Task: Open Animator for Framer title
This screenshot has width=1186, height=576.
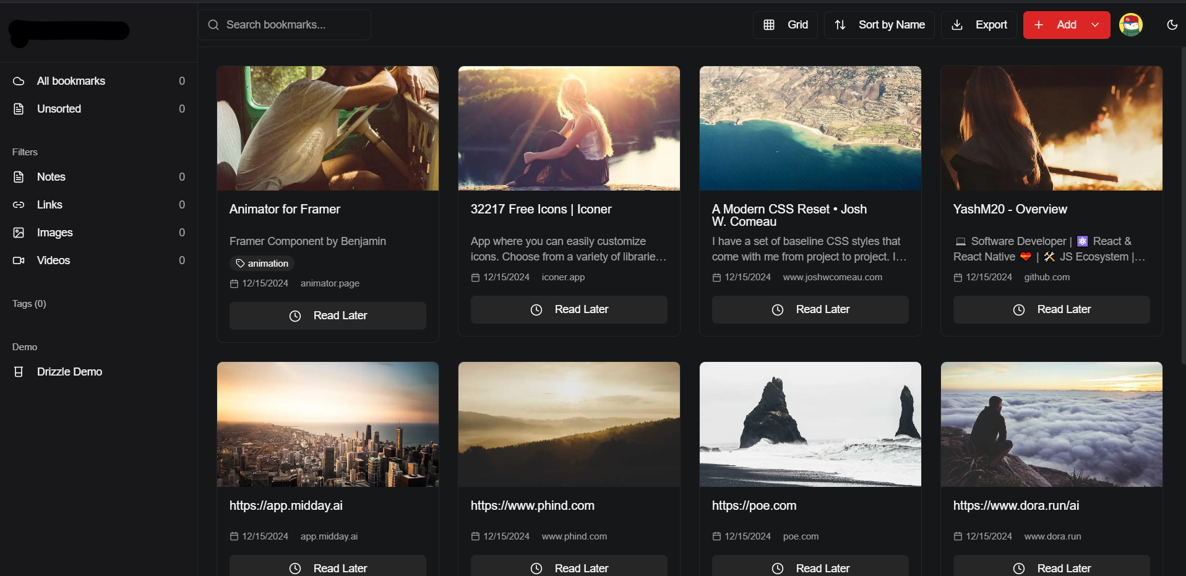Action: click(x=285, y=209)
